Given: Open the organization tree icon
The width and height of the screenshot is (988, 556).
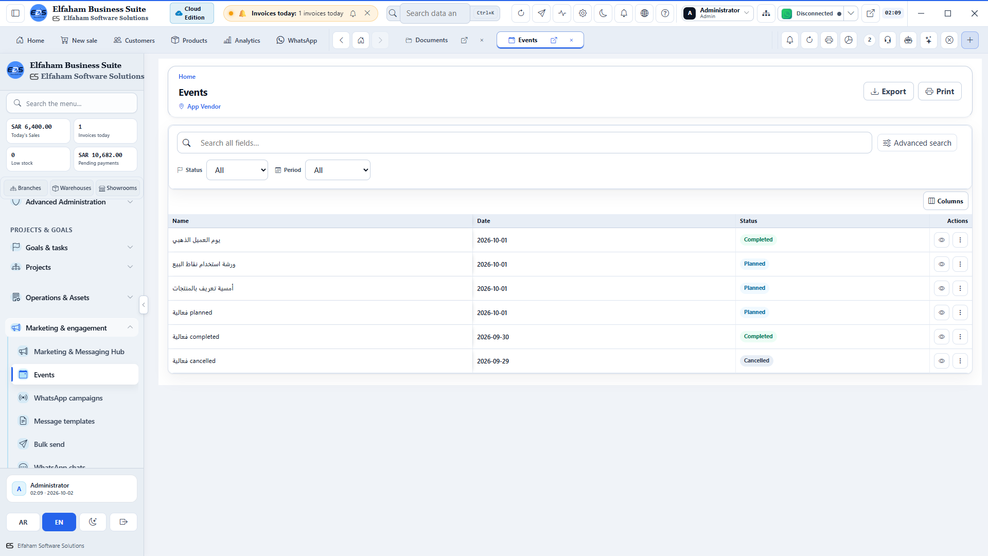Looking at the screenshot, I should [x=766, y=13].
